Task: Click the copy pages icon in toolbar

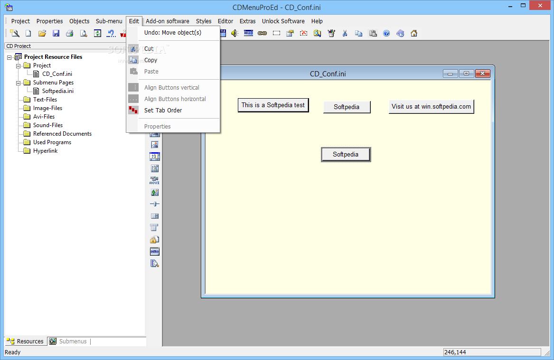Action: (358, 33)
